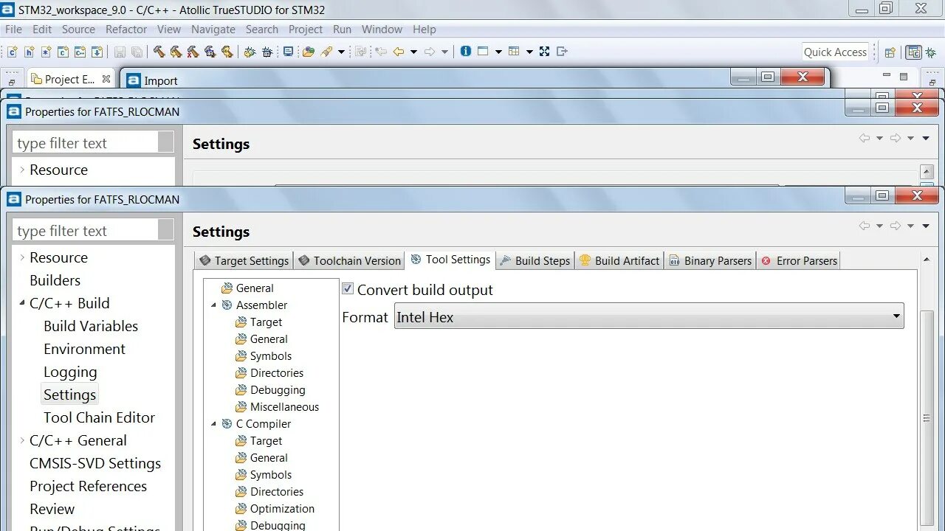The image size is (945, 531).
Task: Click the Save toolbar icon
Action: [120, 52]
